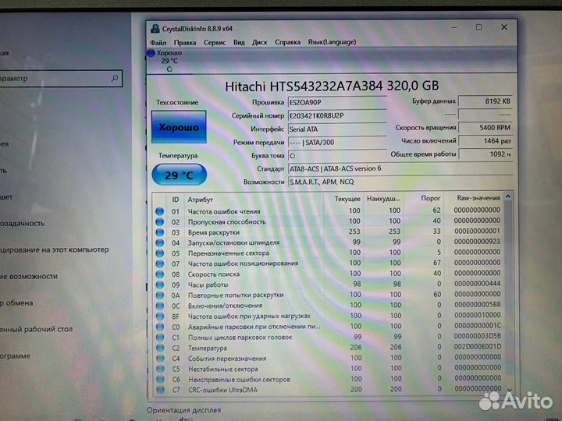Click the Буфер данных value 8192 KB
This screenshot has height=421, width=562.
(x=486, y=101)
